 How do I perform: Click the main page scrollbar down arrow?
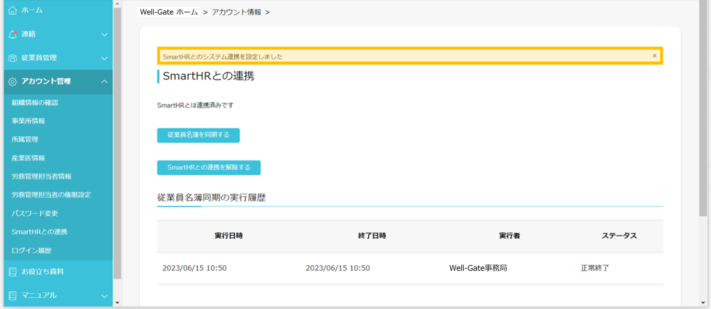(x=703, y=303)
